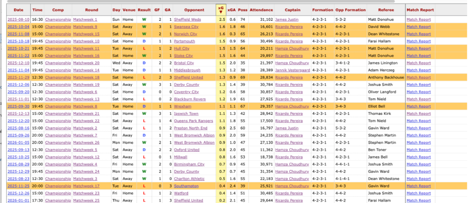Image resolution: width=471 pixels, height=203 pixels.
Task: Open Coventry City opponent link
Action: pyautogui.click(x=187, y=92)
